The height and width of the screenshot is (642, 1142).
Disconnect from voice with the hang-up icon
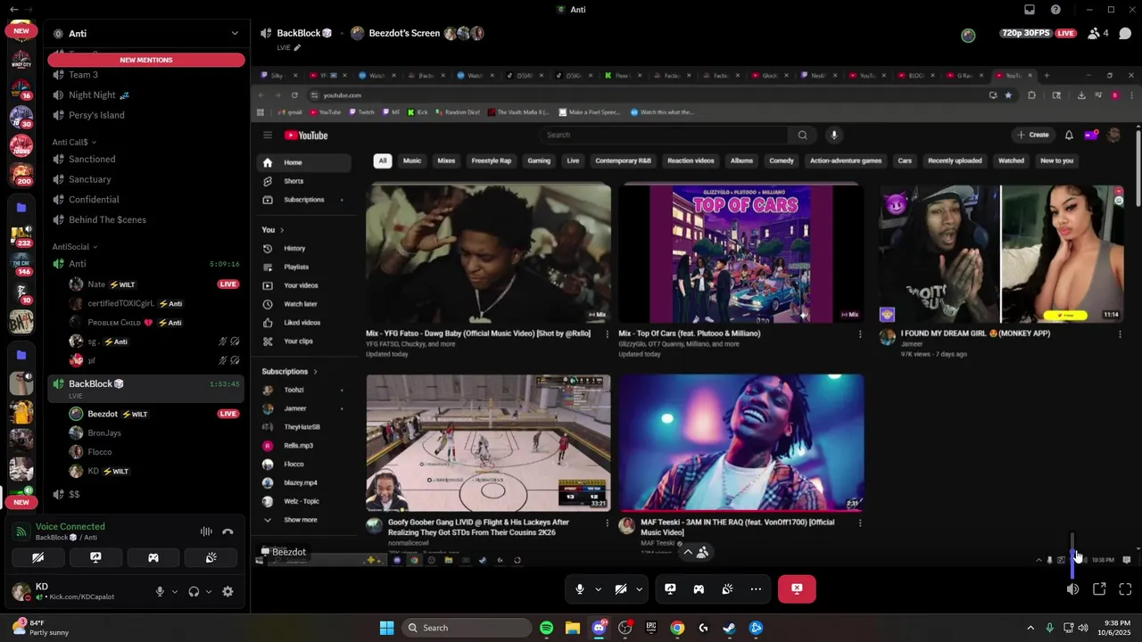coord(228,531)
